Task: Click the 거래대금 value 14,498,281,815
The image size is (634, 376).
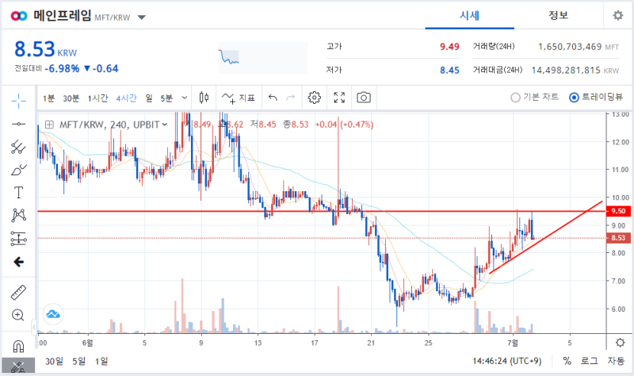Action: coord(566,71)
